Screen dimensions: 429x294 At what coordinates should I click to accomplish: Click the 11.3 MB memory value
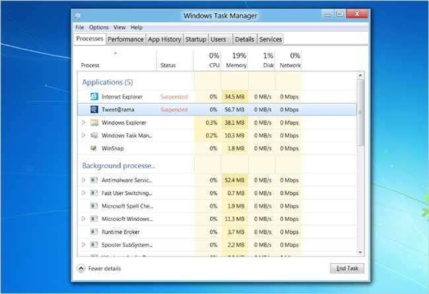(234, 219)
